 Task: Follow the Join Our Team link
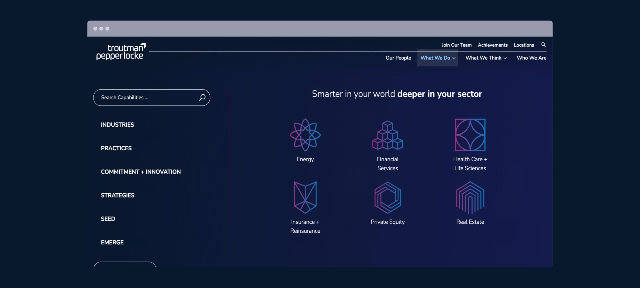[x=456, y=45]
